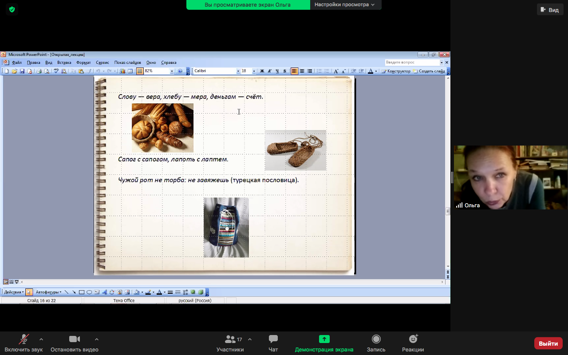This screenshot has width=568, height=355.
Task: Open the Правка menu
Action: pyautogui.click(x=34, y=63)
